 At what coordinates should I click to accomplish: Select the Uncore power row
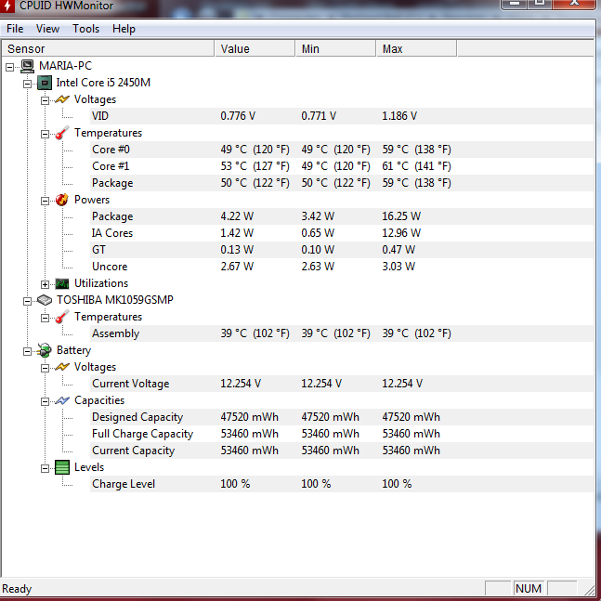[342, 267]
